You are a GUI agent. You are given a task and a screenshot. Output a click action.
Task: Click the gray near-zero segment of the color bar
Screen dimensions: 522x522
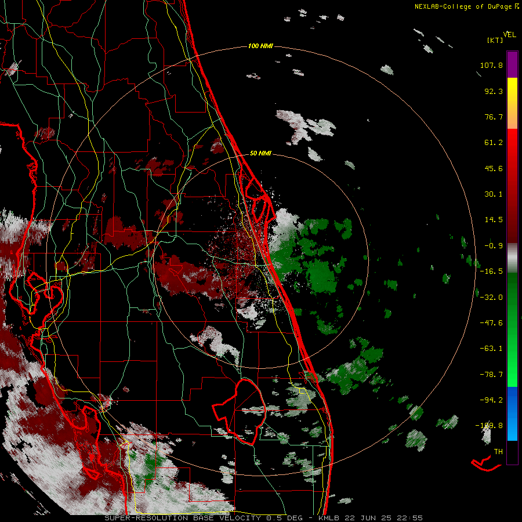click(x=512, y=258)
